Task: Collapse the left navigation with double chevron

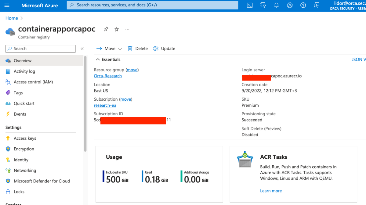Action: tap(82, 49)
